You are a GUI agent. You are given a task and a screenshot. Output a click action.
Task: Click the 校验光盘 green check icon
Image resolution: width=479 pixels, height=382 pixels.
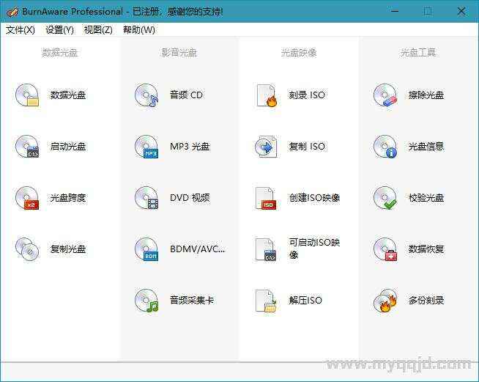[x=385, y=198]
